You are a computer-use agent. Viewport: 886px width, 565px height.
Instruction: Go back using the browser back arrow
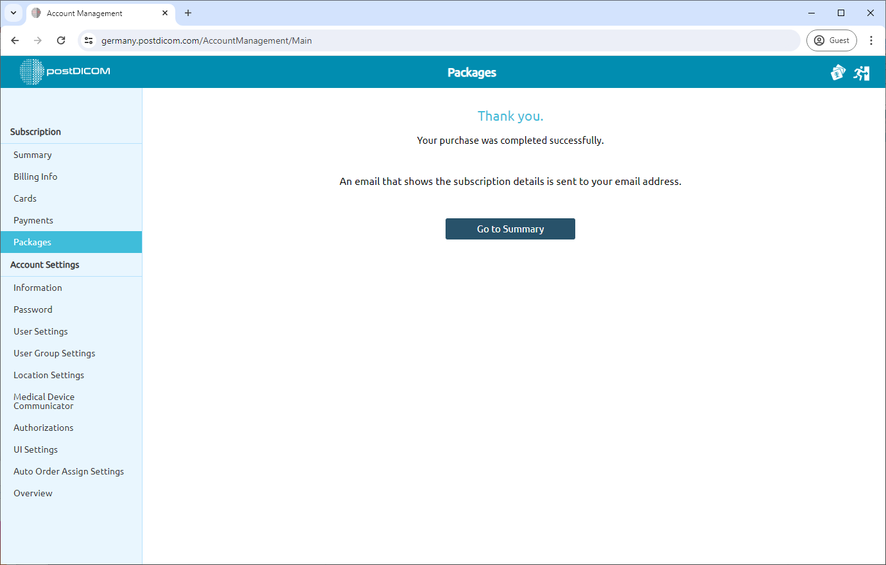15,40
